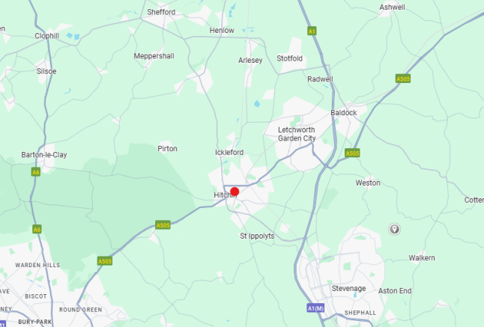Click the A505 shield southwest of Hitchin
The height and width of the screenshot is (327, 484).
tap(163, 225)
